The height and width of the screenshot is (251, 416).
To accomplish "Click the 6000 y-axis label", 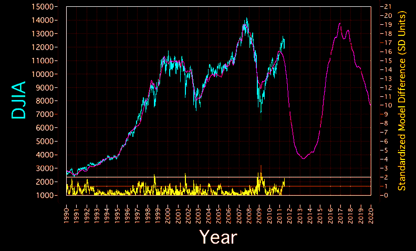I will (x=45, y=128).
